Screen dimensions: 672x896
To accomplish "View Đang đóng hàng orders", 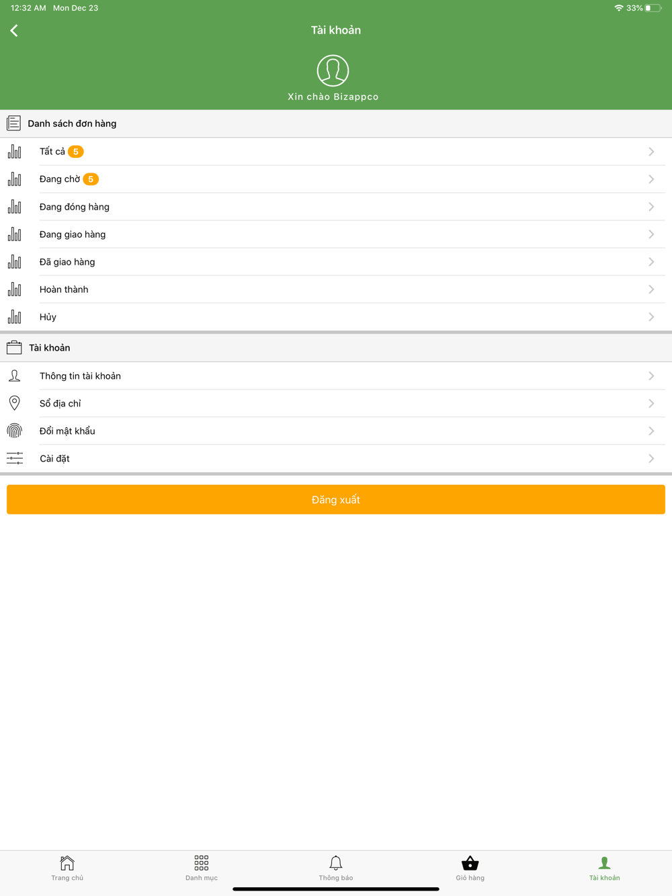I will [x=336, y=207].
